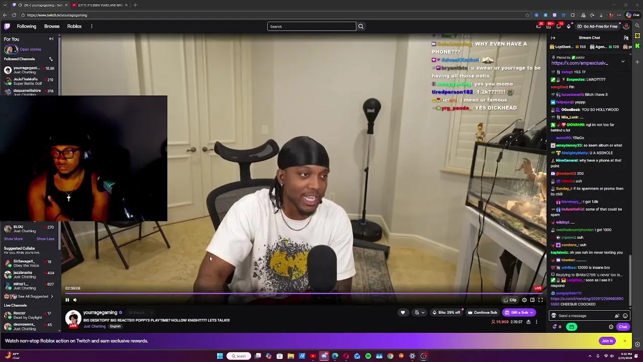Collapse the left sidebar arrow
The height and width of the screenshot is (362, 643).
[x=51, y=39]
